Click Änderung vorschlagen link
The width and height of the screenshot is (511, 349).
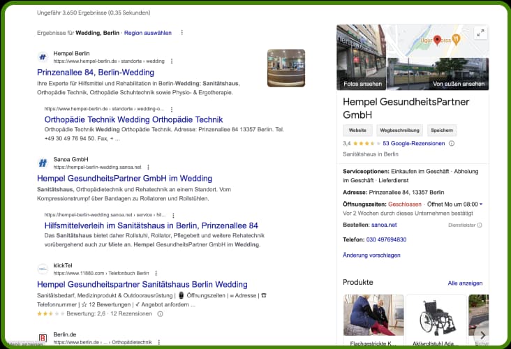(x=371, y=255)
